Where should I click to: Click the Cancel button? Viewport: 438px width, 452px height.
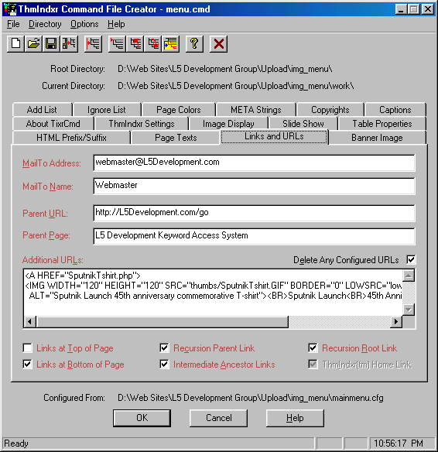(218, 418)
